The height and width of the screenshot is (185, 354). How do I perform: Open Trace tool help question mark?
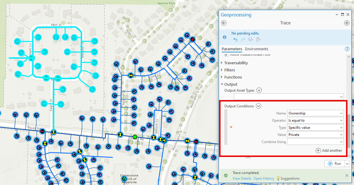(x=347, y=49)
